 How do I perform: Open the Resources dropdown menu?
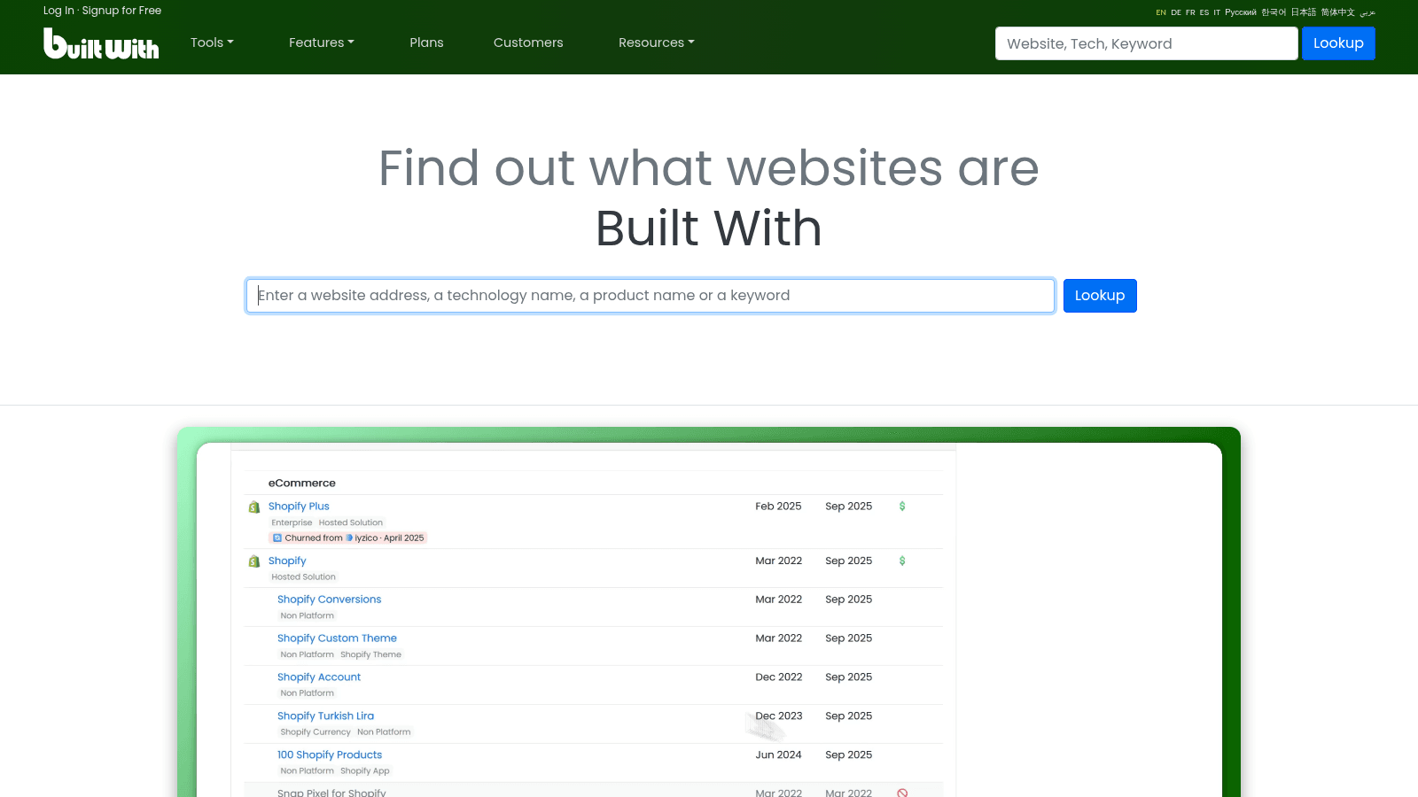[x=657, y=43]
